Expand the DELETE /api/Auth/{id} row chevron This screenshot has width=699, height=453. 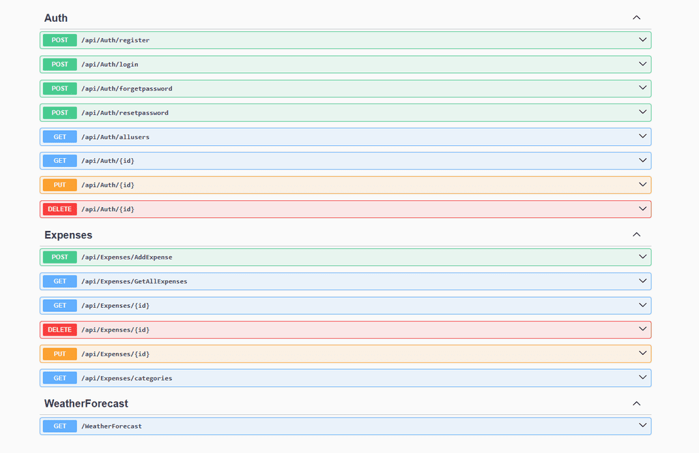pyautogui.click(x=643, y=208)
